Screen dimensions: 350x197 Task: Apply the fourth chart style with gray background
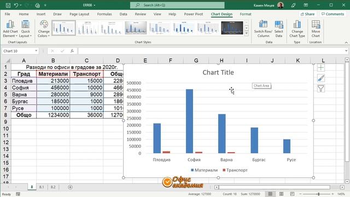[x=136, y=28]
